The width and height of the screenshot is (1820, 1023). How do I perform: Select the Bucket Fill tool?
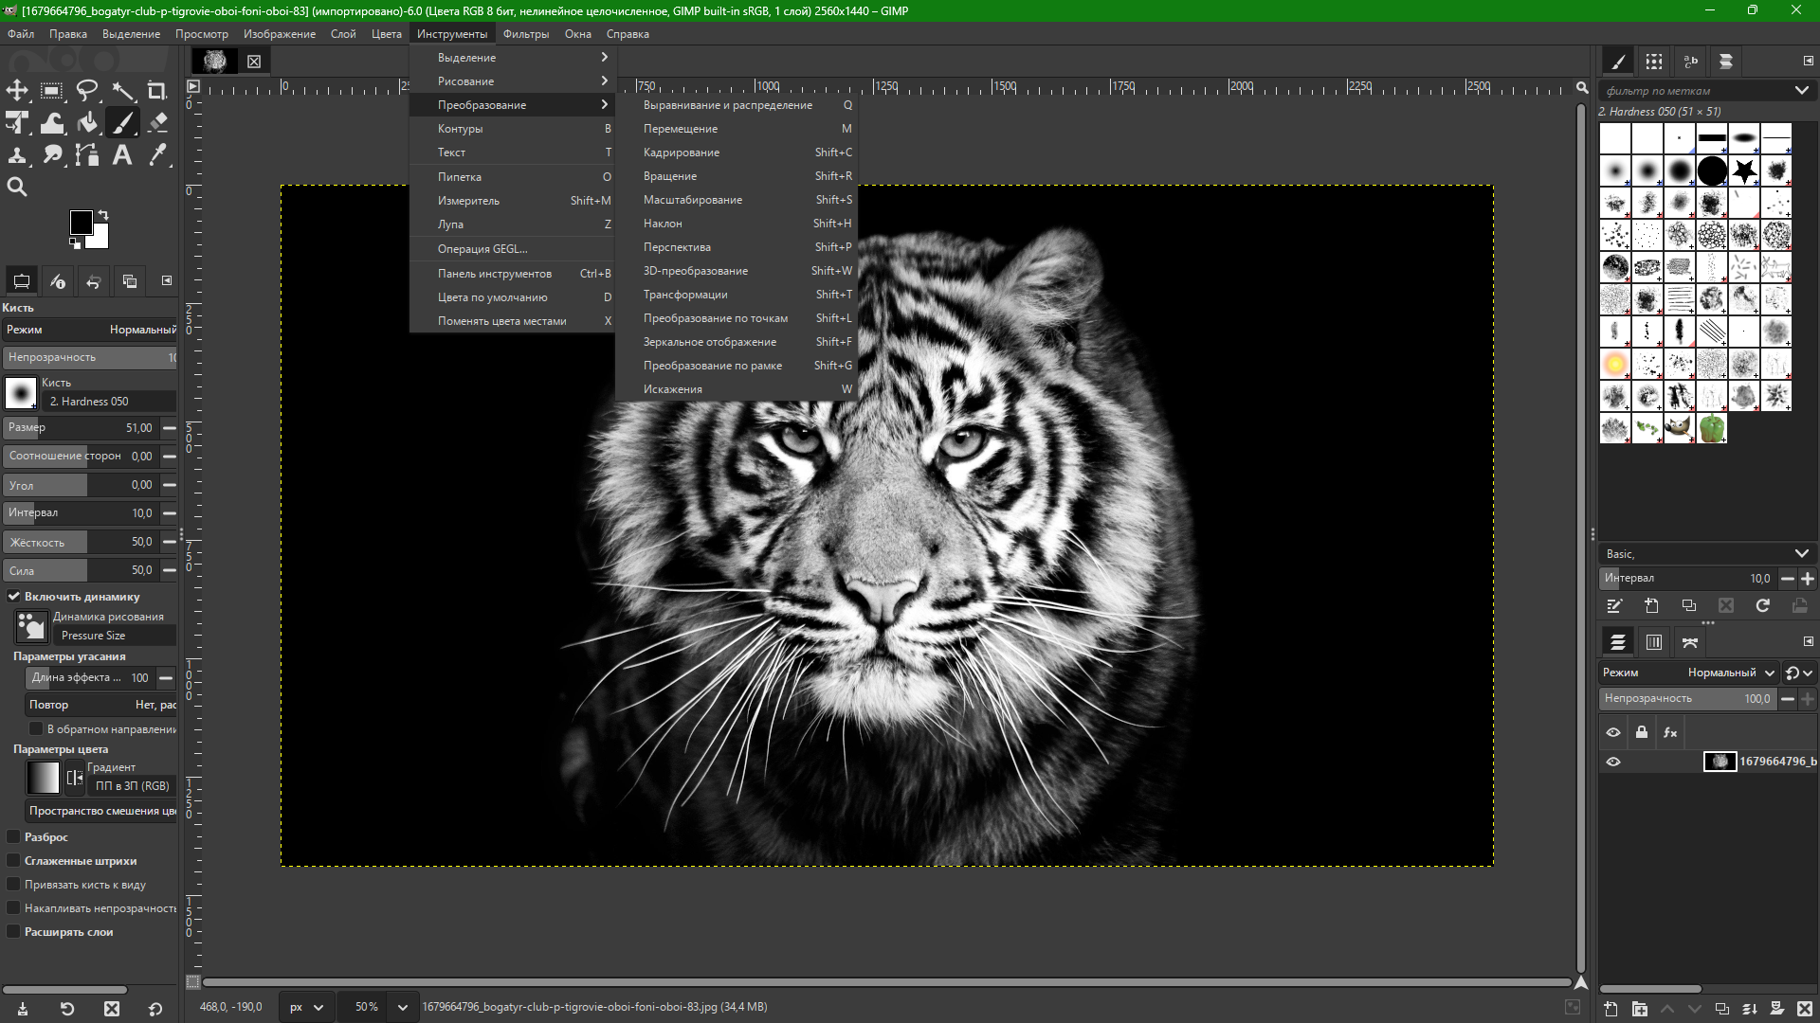(87, 122)
